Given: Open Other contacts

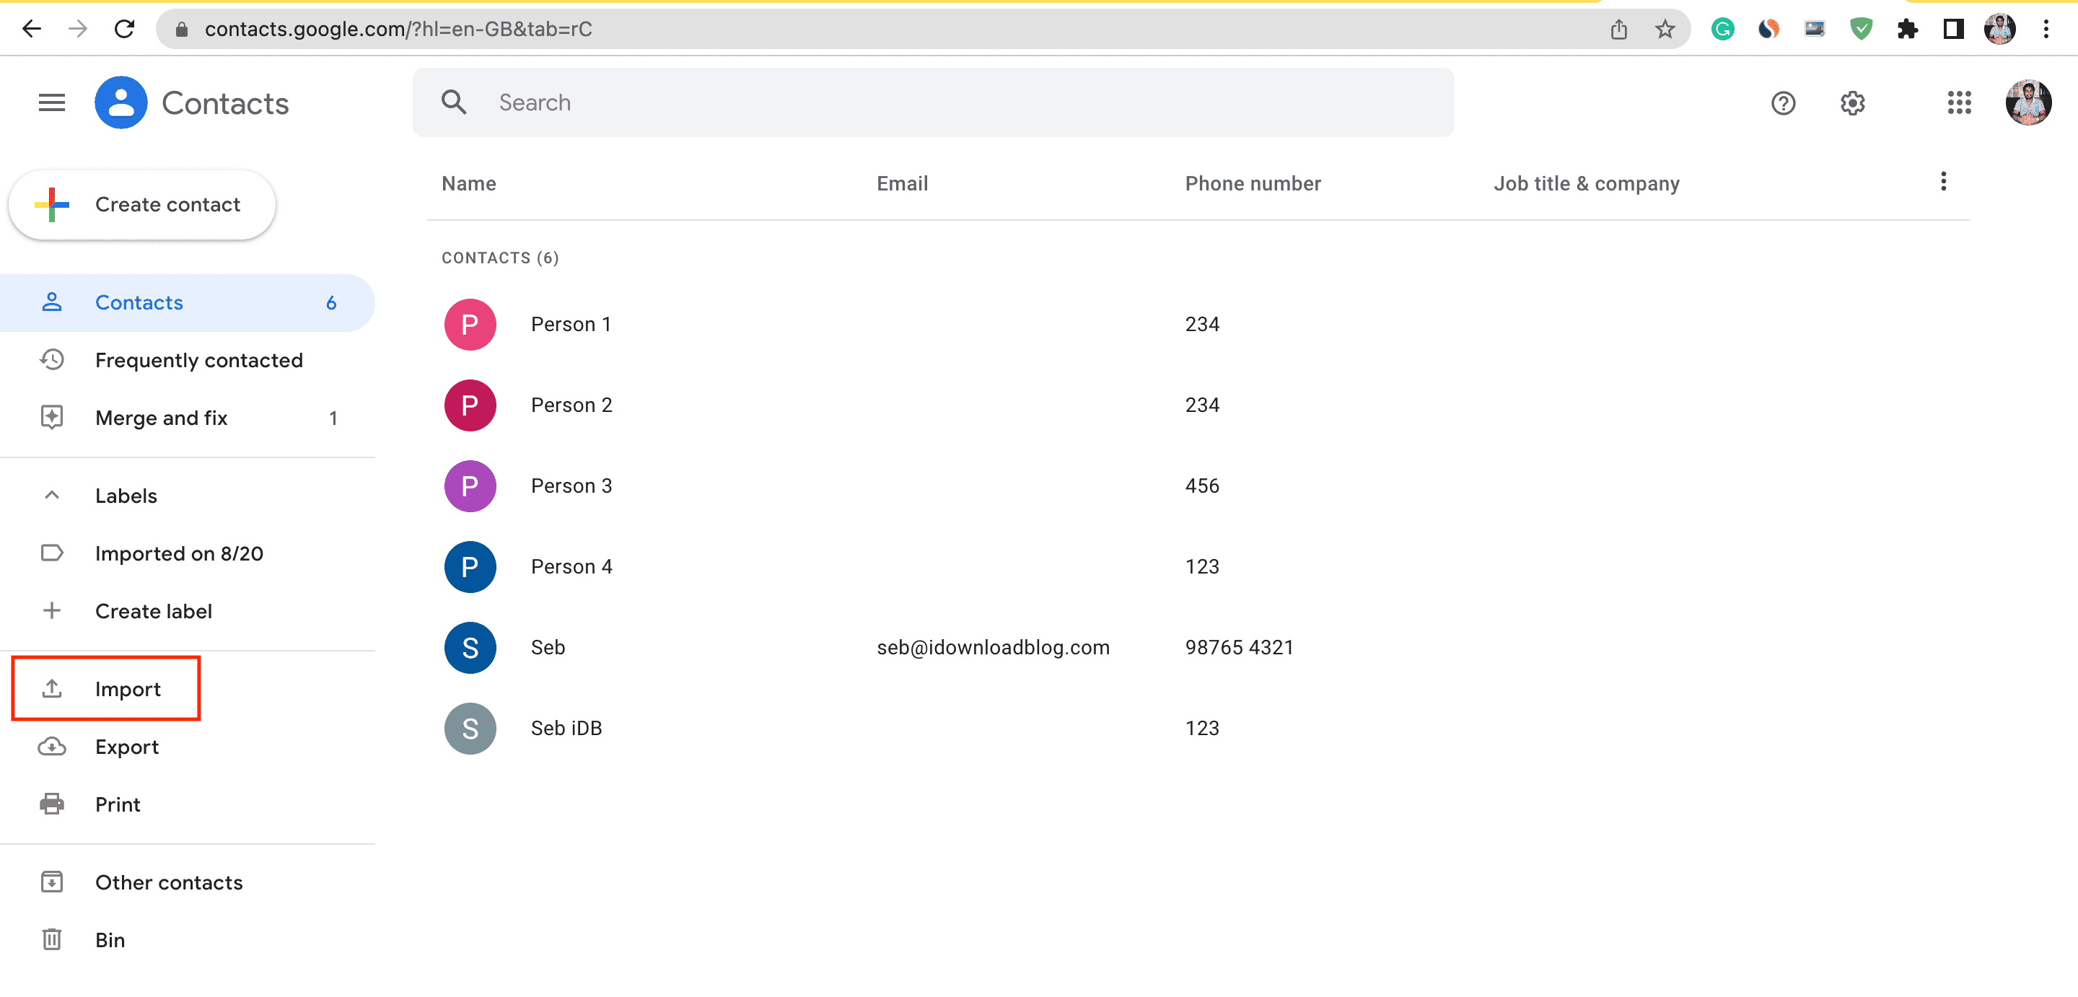Looking at the screenshot, I should point(187,882).
